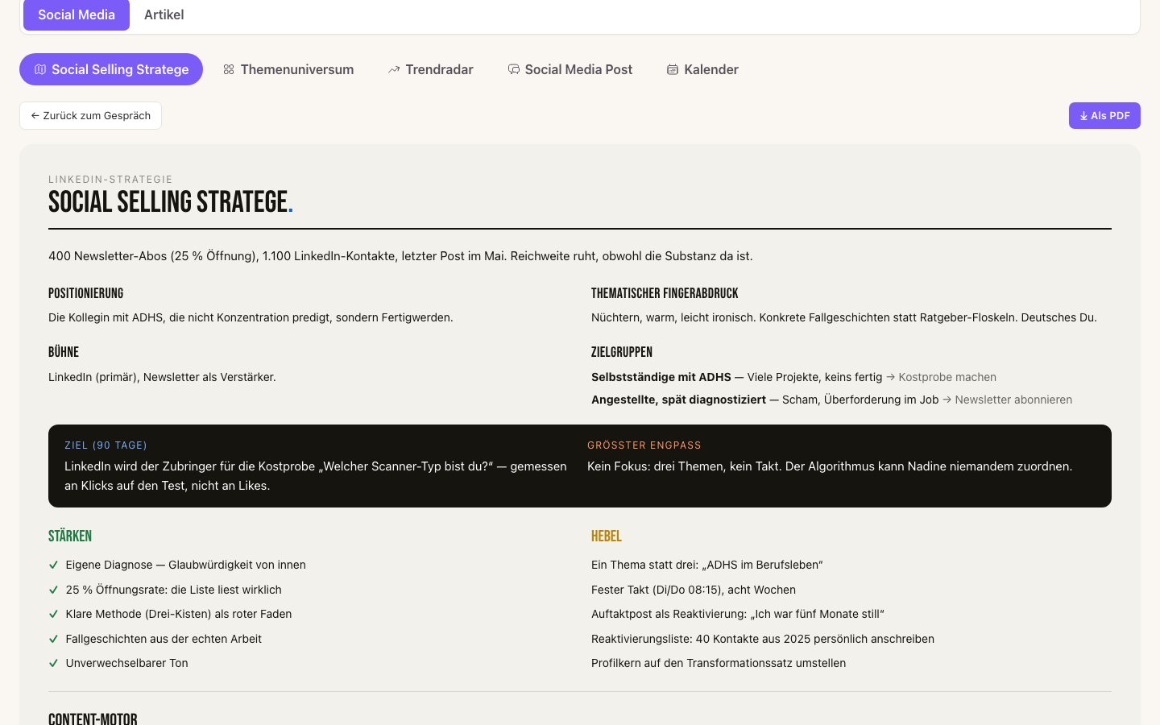Click the ZIEL (90 TAGE) label

[106, 445]
